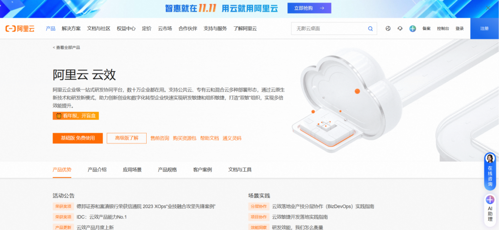Expand the 产品 navigation menu
499x230 pixels.
pyautogui.click(x=50, y=29)
